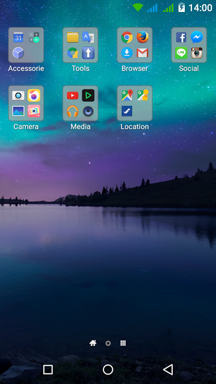Open the green LINE icon
This screenshot has height=384, width=216.
[x=181, y=53]
